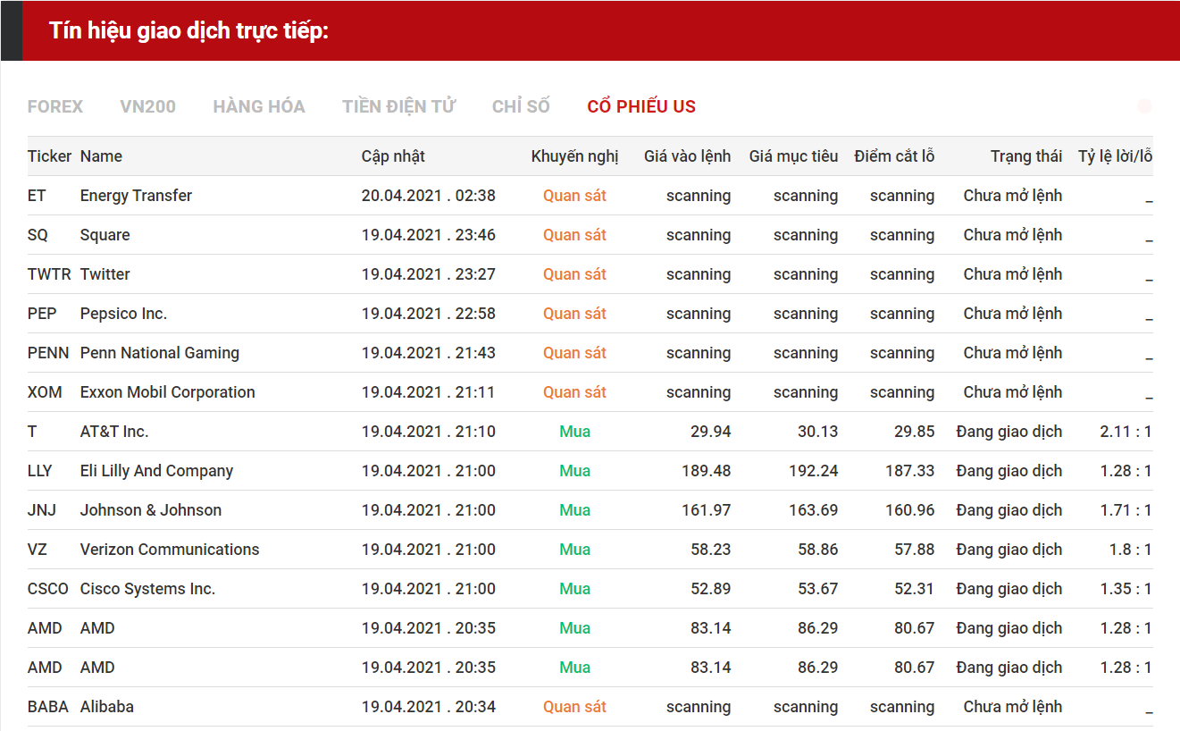Click Verizon Communications name
The image size is (1180, 731).
[170, 550]
